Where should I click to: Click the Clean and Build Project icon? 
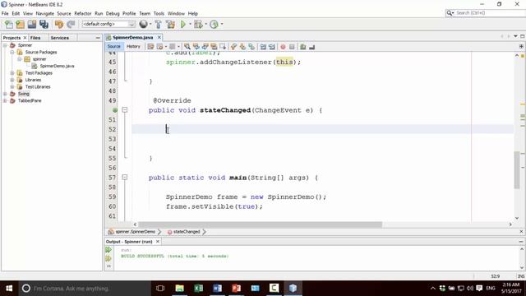coord(170,24)
